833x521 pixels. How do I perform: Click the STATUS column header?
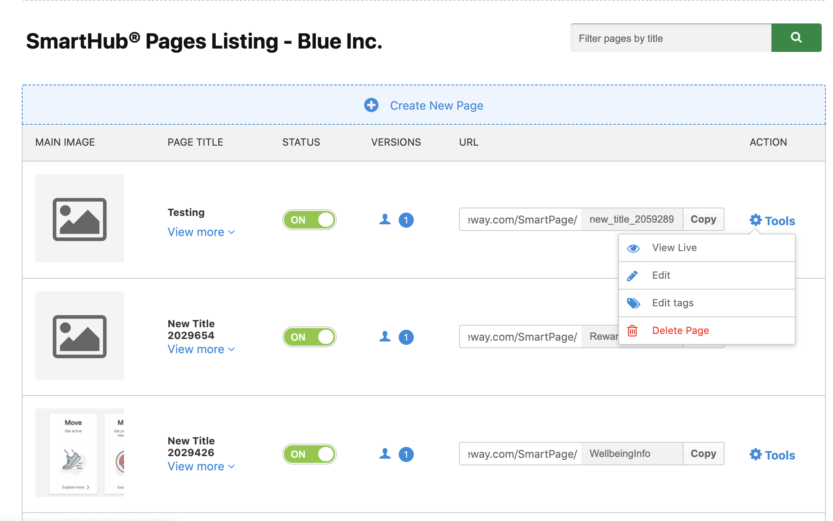tap(301, 142)
